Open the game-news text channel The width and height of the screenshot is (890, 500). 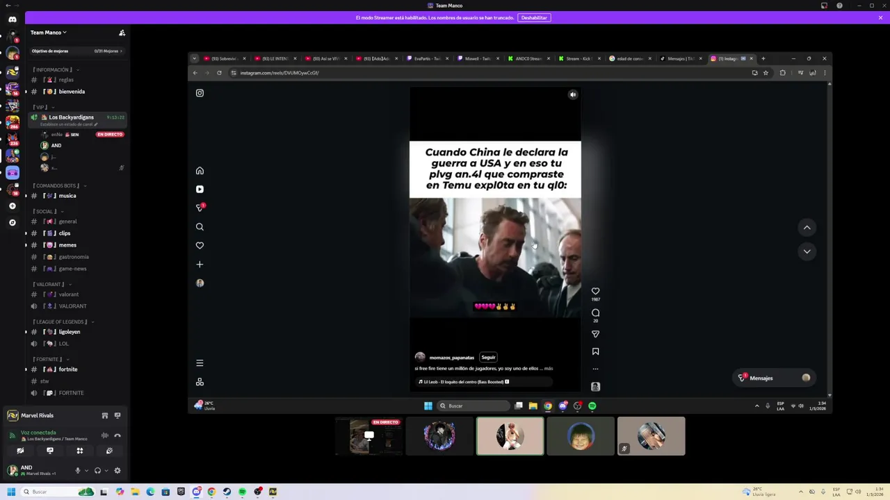pyautogui.click(x=76, y=269)
